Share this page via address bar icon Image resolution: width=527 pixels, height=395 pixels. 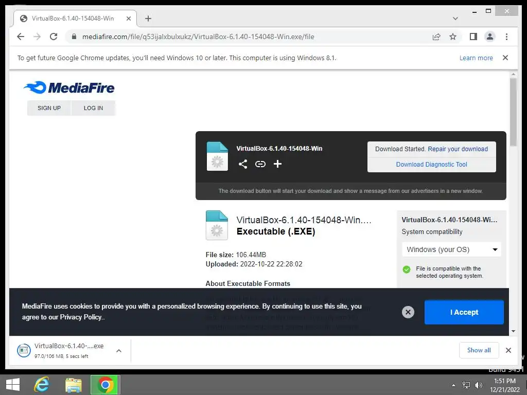point(436,37)
